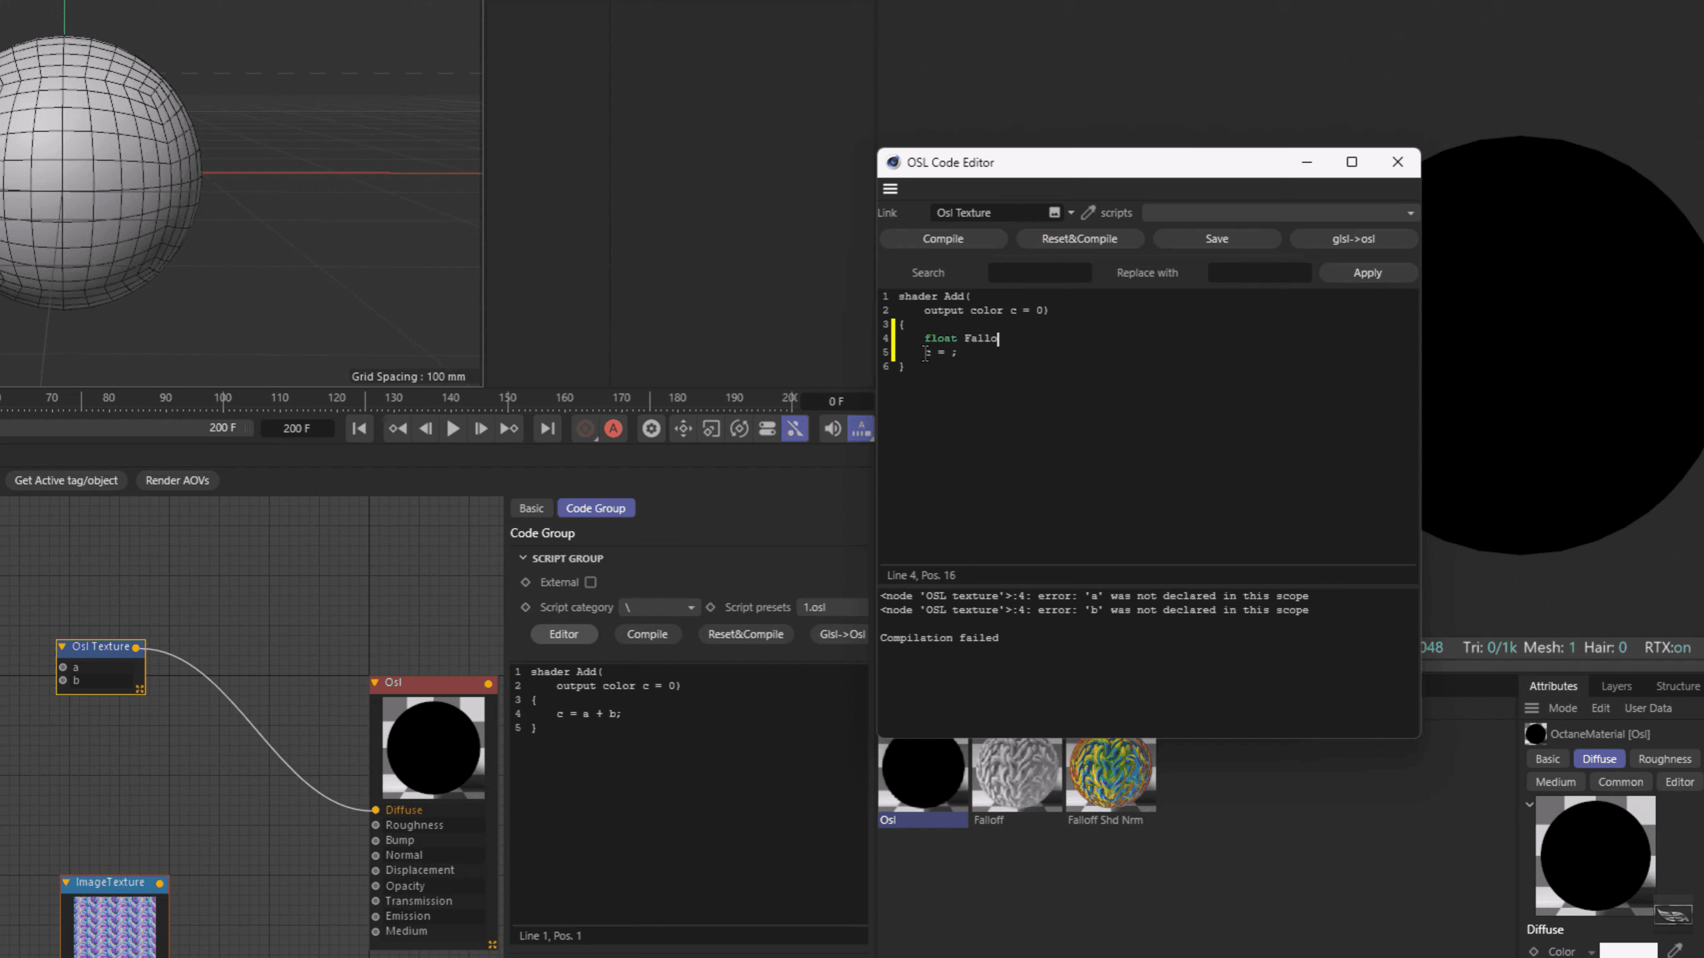Toggle the External keyframe diamond
The image size is (1704, 958).
525,583
